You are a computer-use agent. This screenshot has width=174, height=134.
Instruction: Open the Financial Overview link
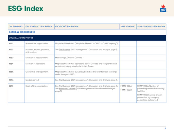pos(67,89)
